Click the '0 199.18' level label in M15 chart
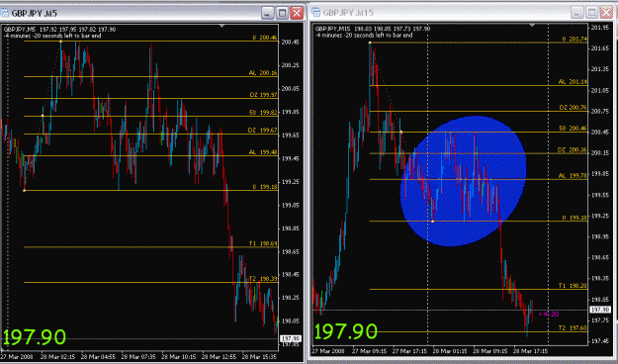This screenshot has height=364, width=618. [574, 218]
